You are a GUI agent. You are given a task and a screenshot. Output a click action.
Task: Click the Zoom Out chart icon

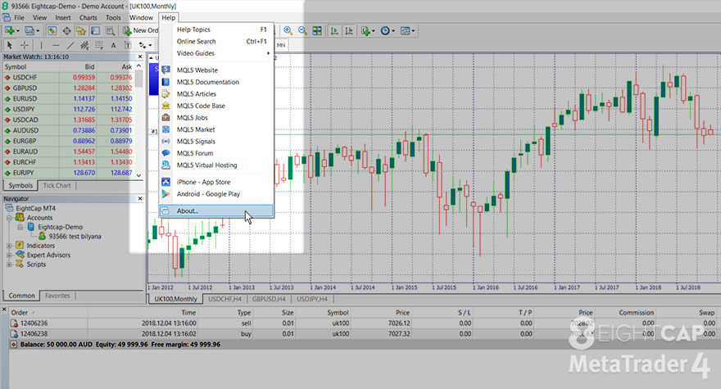tap(302, 31)
